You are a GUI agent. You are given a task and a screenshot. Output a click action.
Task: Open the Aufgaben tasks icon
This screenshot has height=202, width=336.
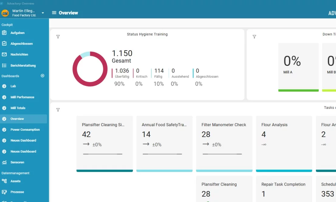point(4,33)
